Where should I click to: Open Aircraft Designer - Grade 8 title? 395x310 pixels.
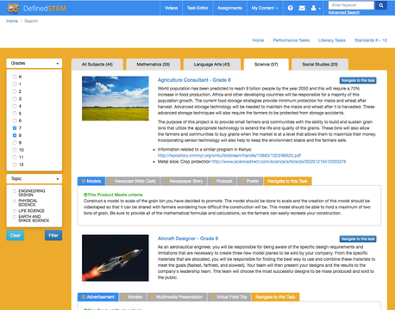coord(188,239)
